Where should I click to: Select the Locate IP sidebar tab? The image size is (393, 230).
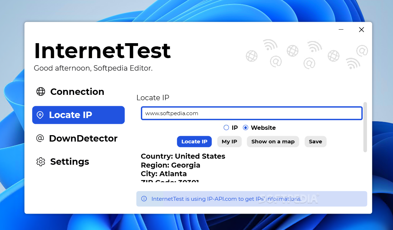(x=78, y=115)
